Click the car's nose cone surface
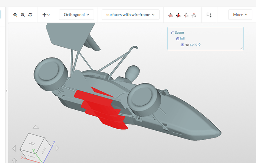 [196, 120]
